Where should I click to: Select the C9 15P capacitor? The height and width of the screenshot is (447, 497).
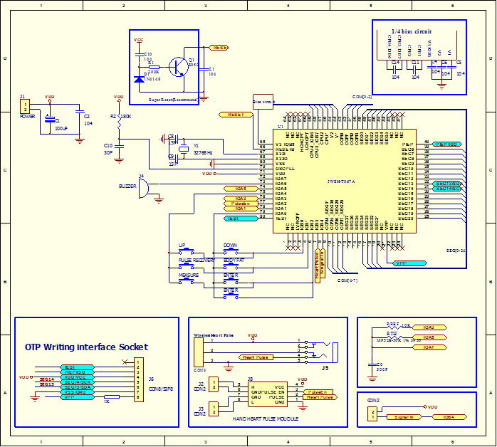click(x=177, y=159)
